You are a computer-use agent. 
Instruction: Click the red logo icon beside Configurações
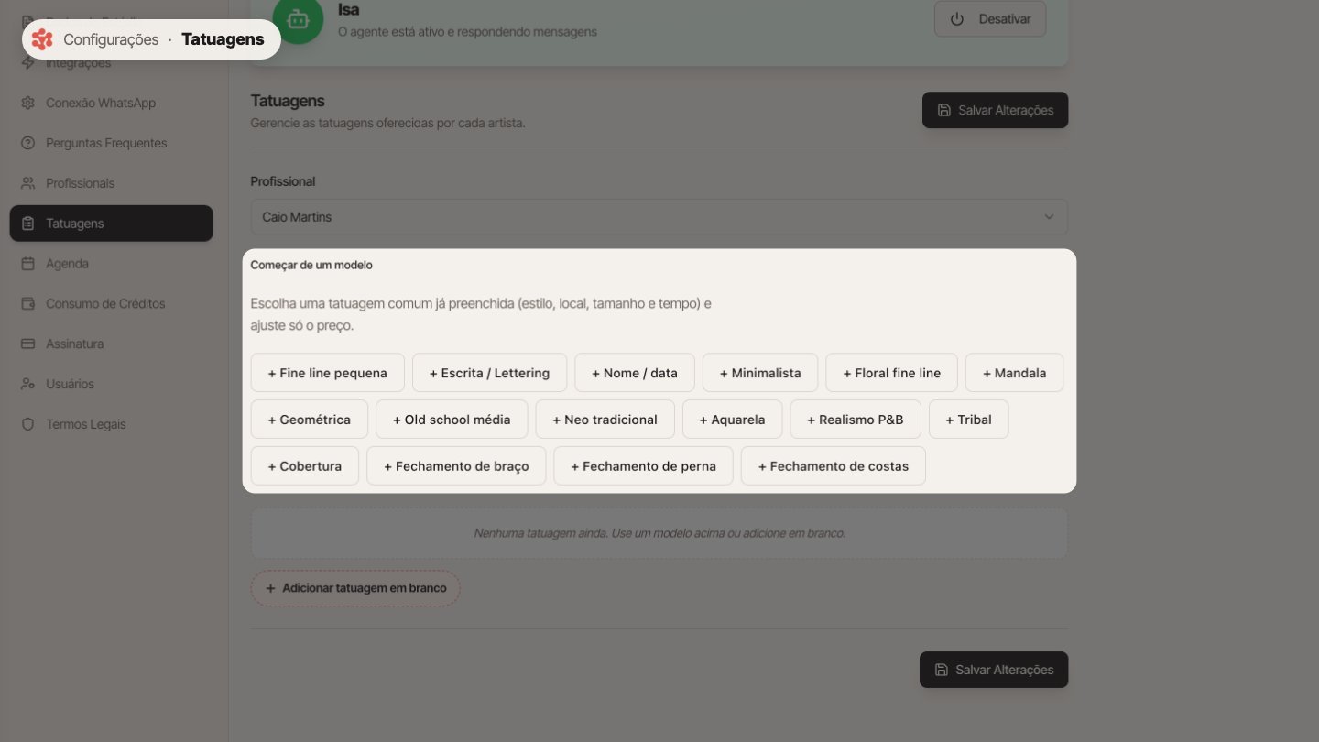point(42,39)
